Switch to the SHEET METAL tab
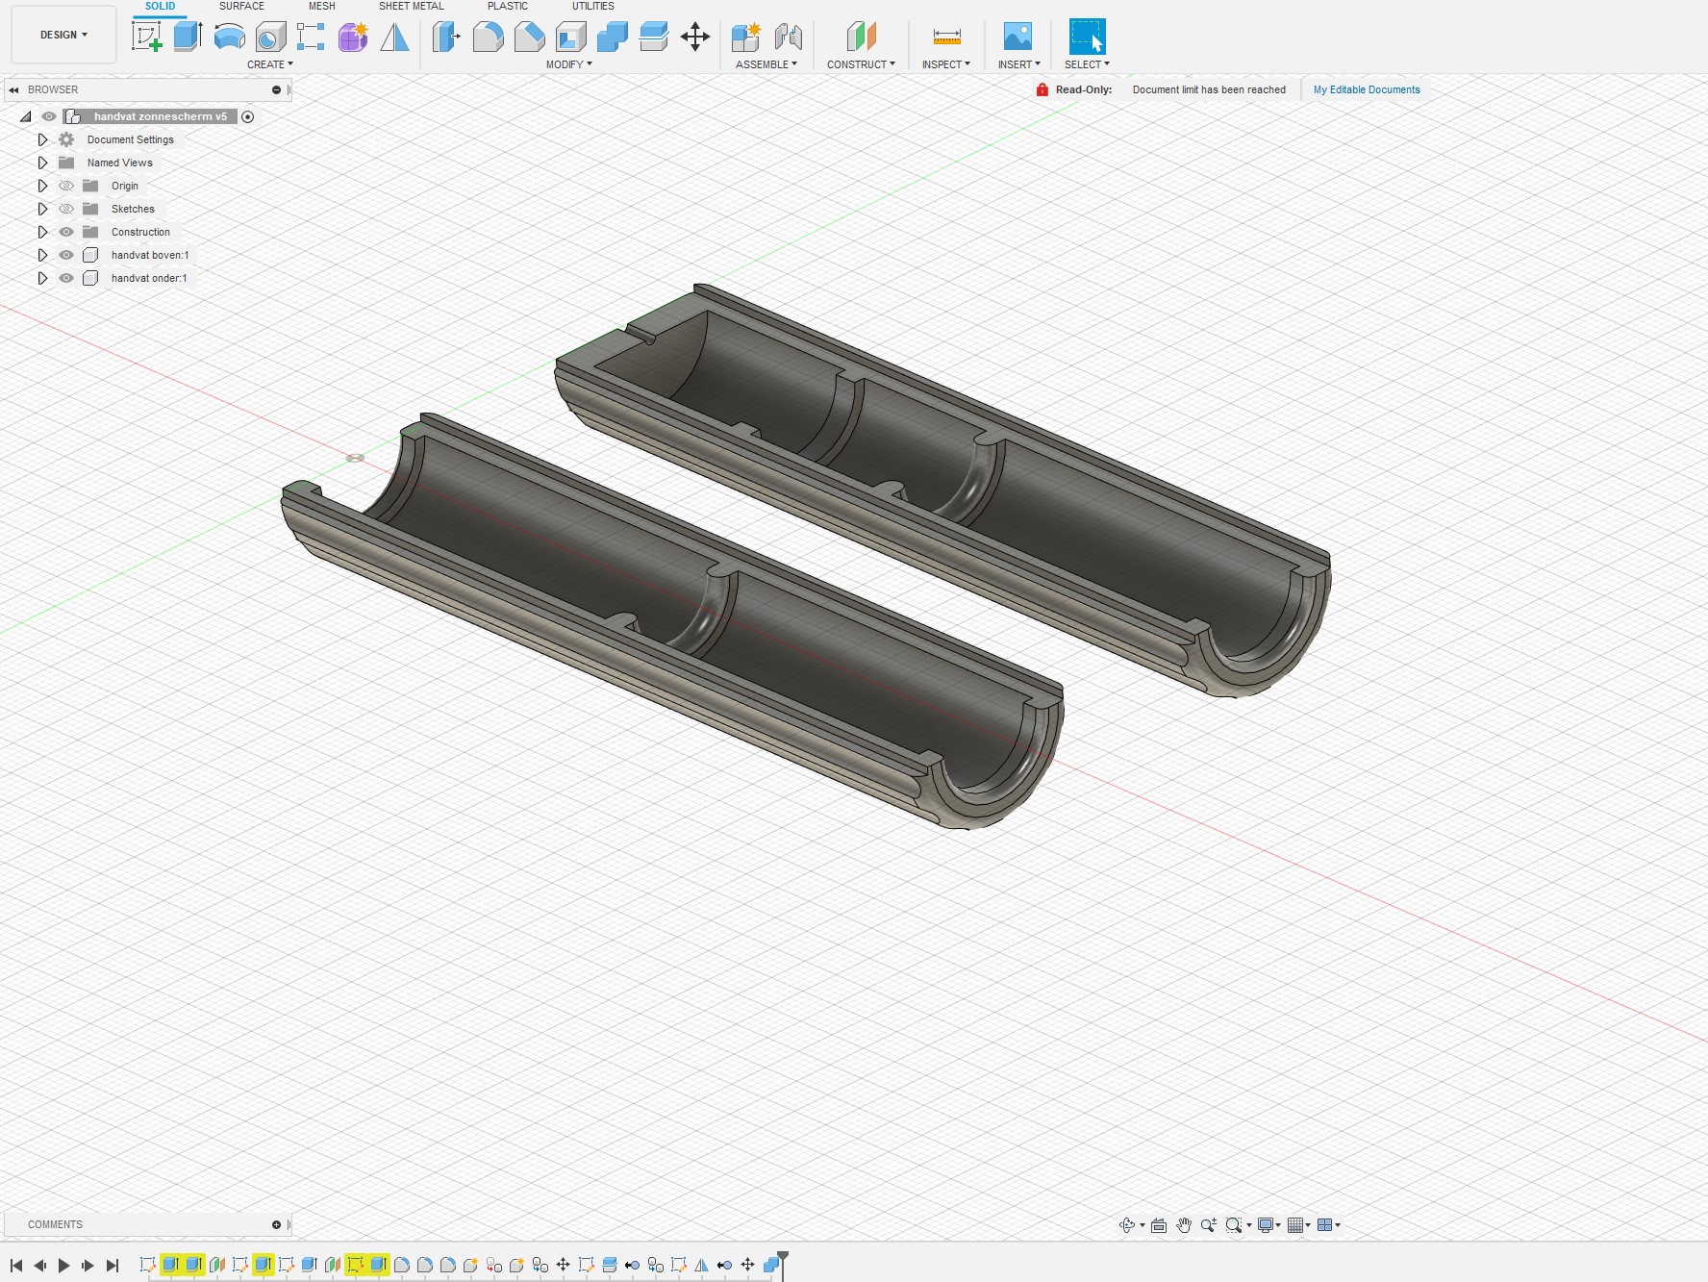Viewport: 1708px width, 1282px height. tap(412, 7)
